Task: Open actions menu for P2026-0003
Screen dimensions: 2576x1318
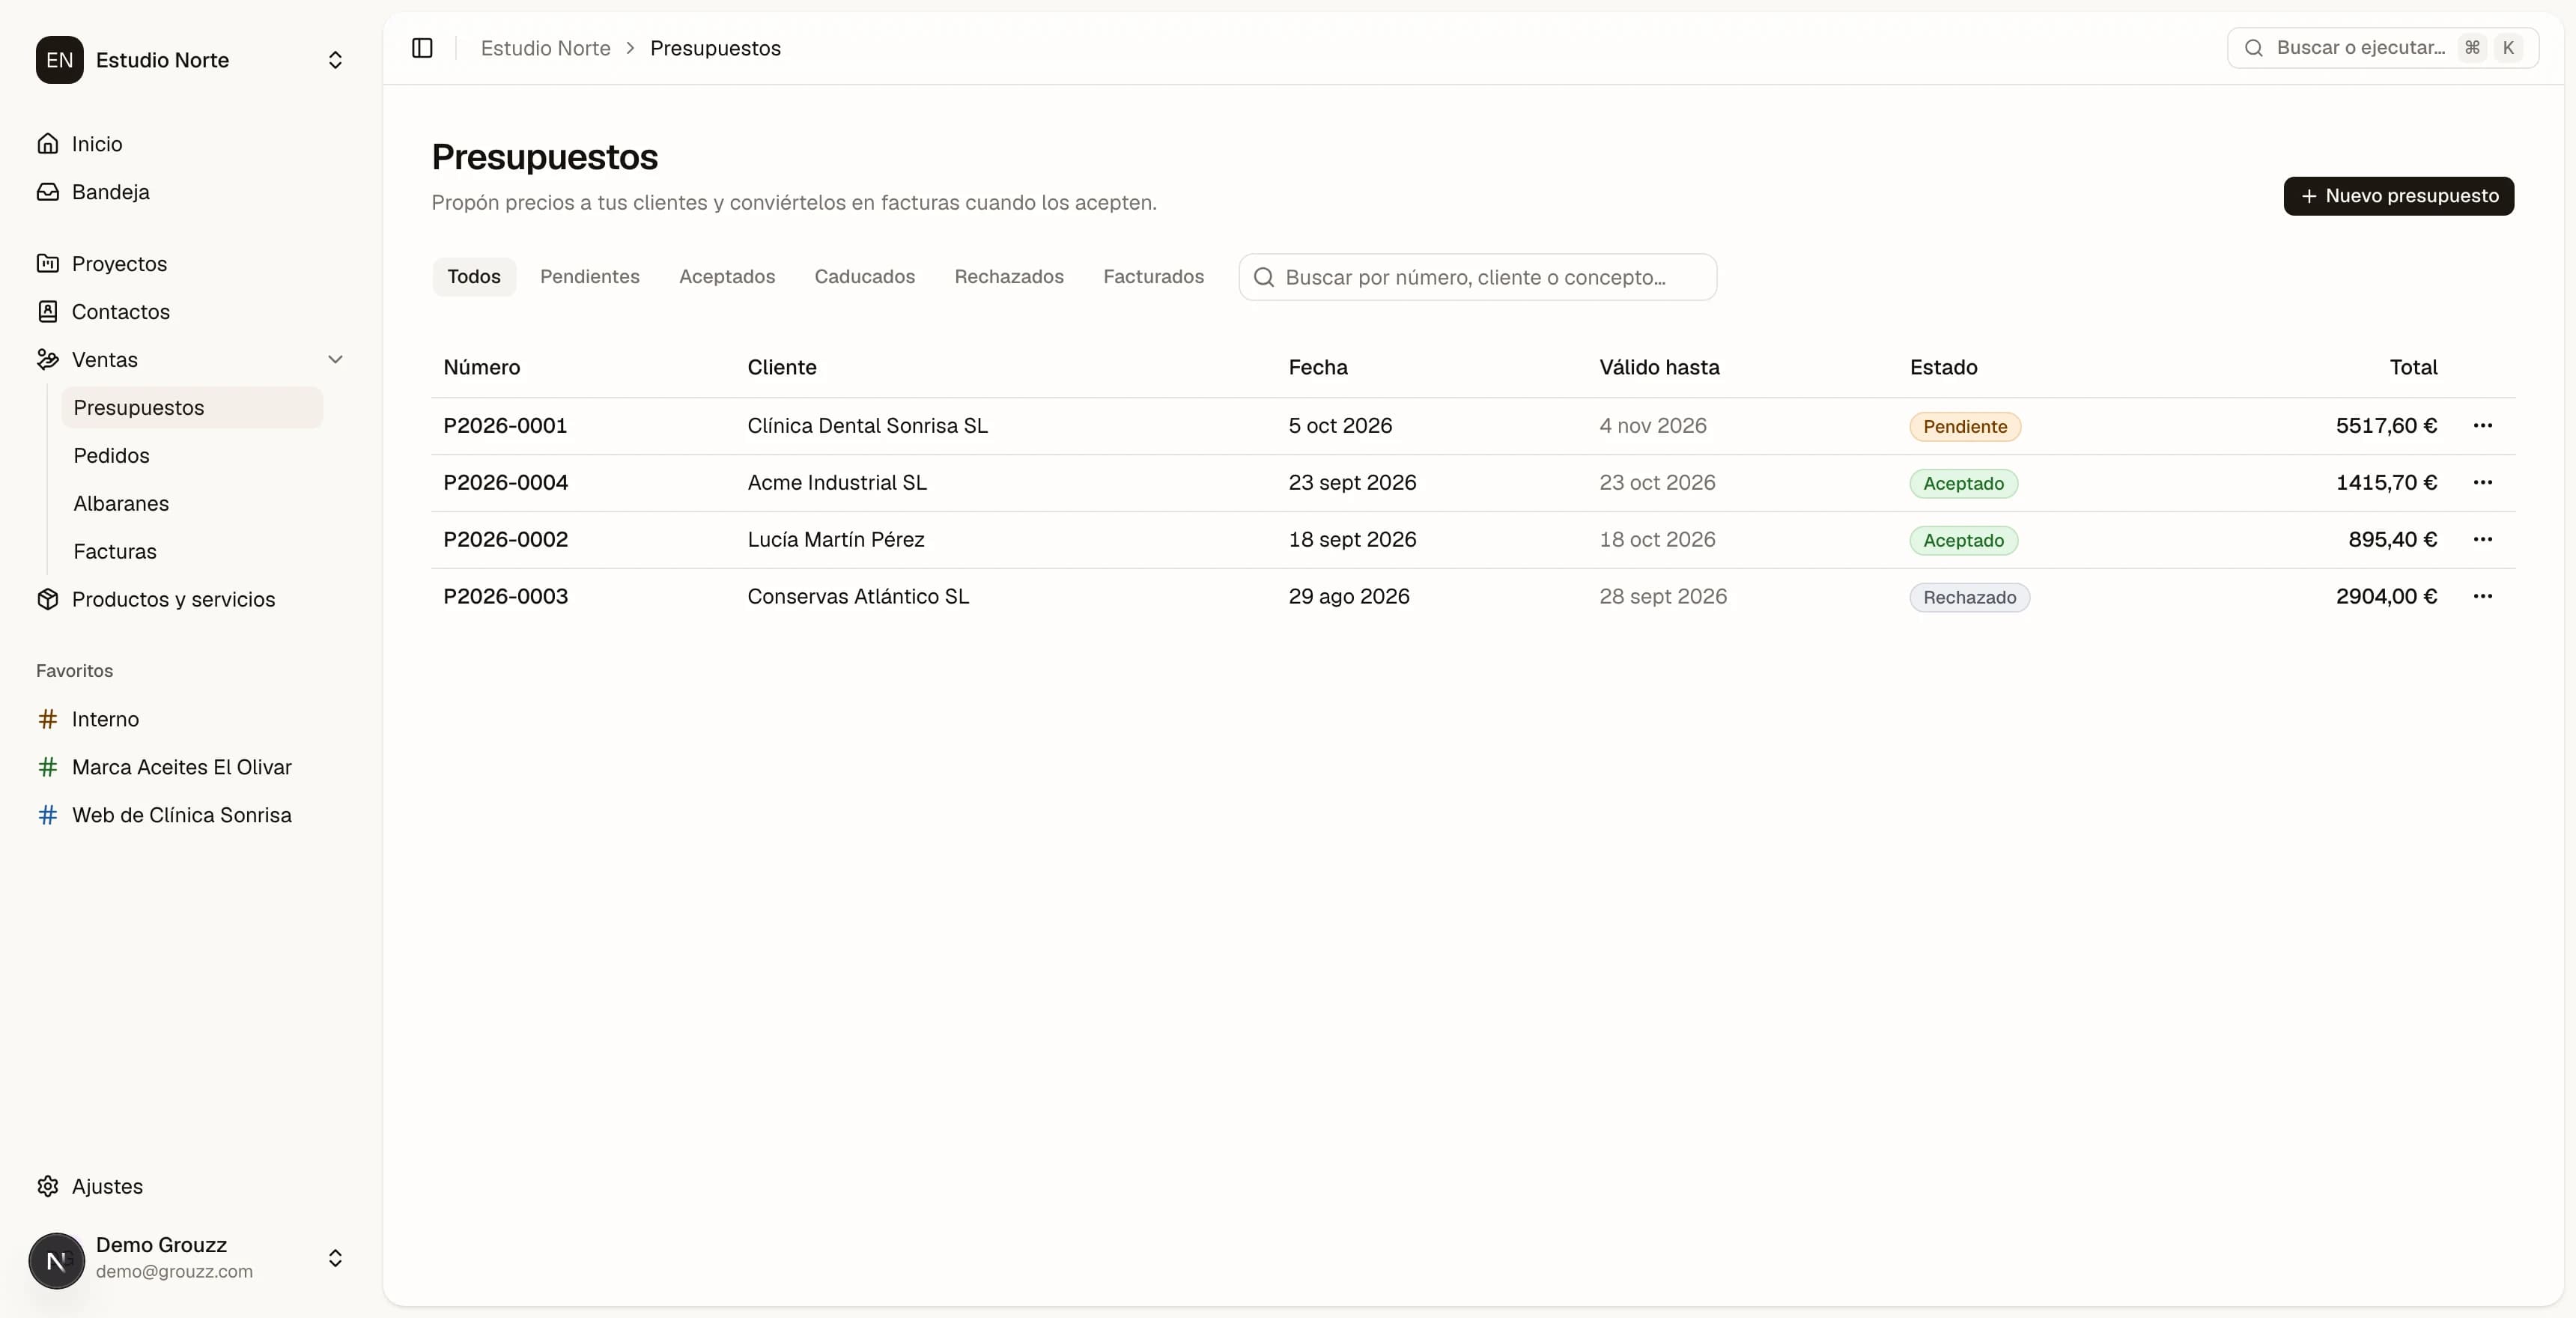Action: (x=2482, y=597)
